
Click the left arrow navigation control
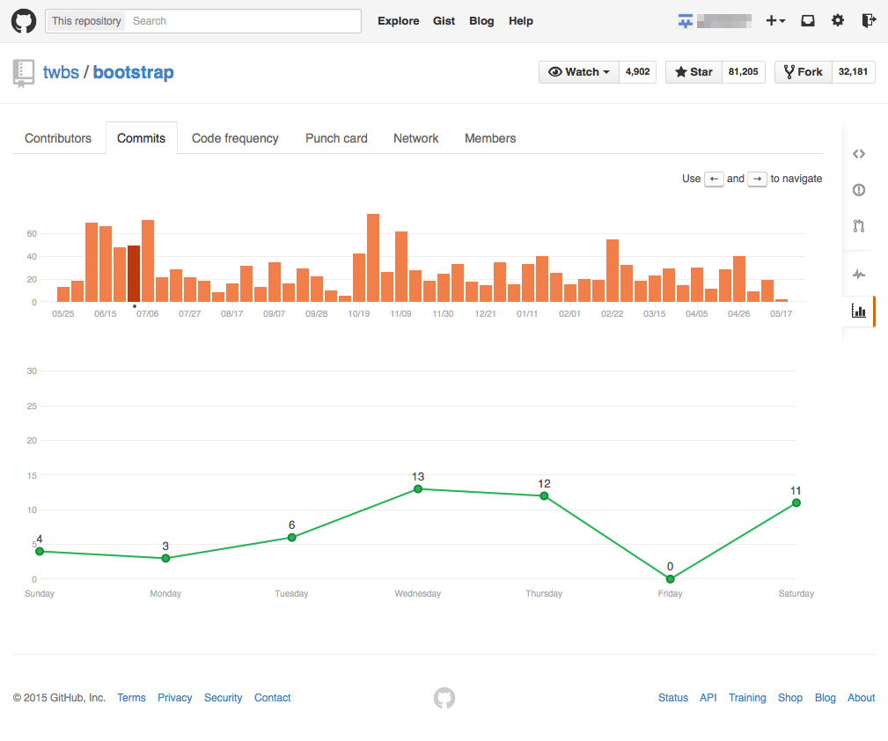714,179
